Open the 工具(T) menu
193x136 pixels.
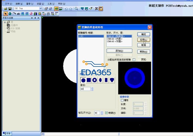pyautogui.click(x=51, y=4)
